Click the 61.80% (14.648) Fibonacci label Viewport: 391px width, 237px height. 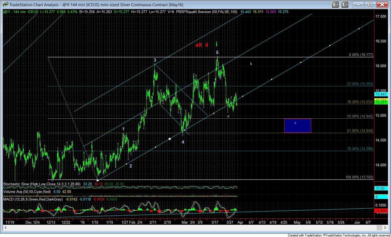(x=360, y=131)
